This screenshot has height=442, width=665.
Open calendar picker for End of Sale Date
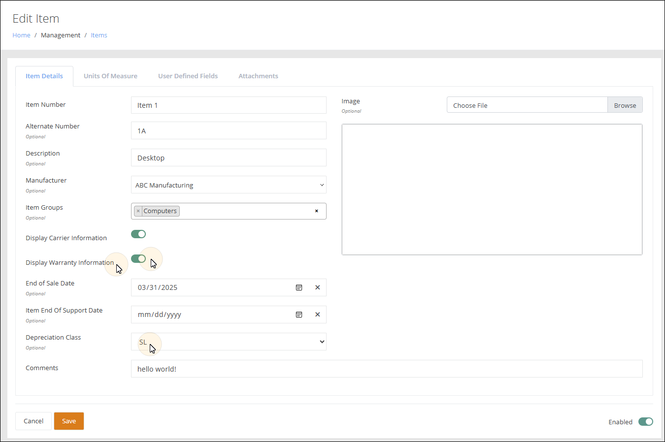[299, 287]
